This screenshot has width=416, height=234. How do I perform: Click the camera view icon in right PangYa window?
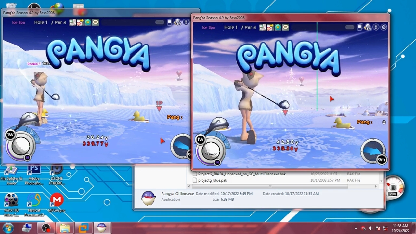click(368, 27)
